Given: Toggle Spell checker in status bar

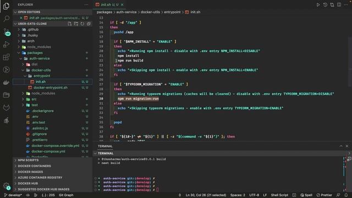Looking at the screenshot, I should coord(306,195).
